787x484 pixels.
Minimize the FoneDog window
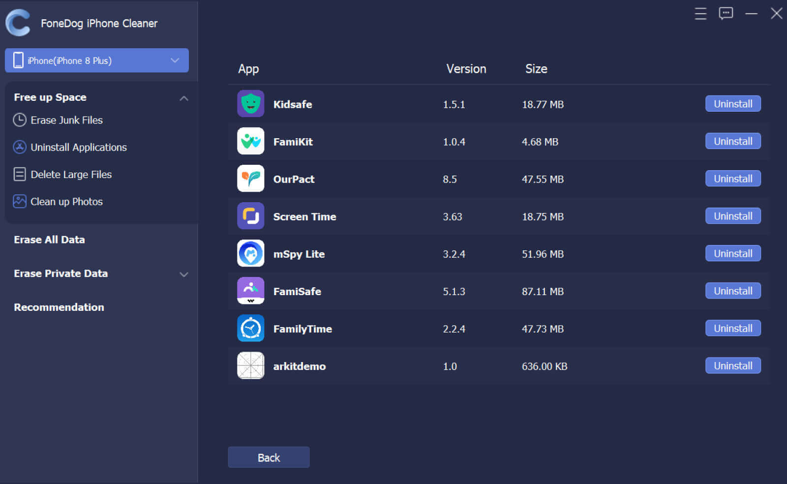(751, 14)
